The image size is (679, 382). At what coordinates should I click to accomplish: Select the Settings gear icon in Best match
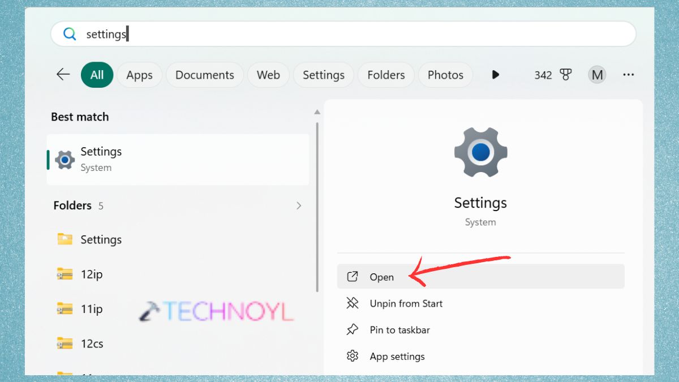pyautogui.click(x=64, y=159)
